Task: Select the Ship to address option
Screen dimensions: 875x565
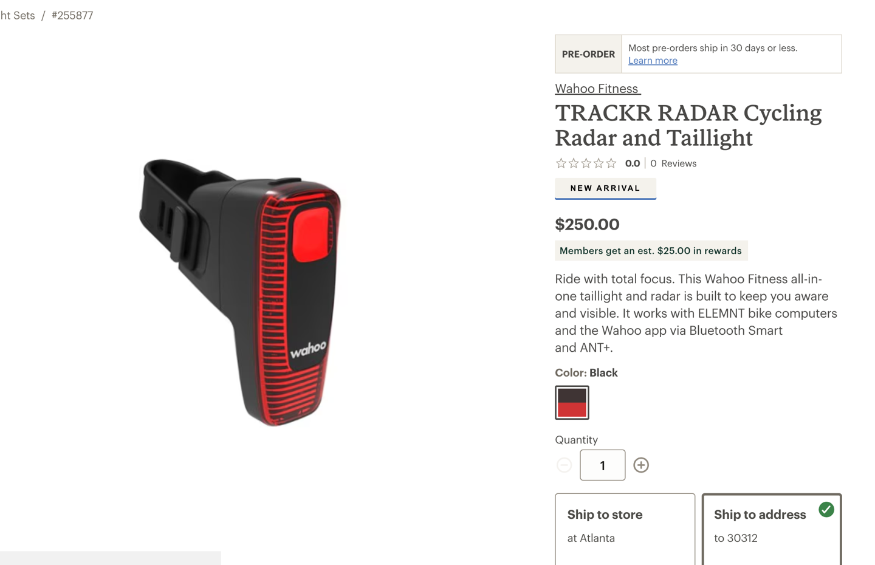Action: [772, 529]
